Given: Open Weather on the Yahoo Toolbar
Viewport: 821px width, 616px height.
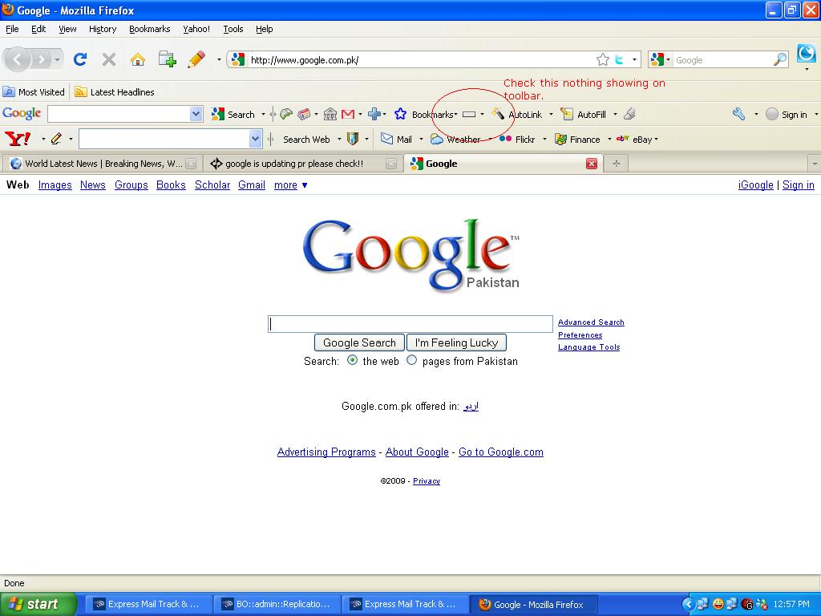Looking at the screenshot, I should pos(455,140).
